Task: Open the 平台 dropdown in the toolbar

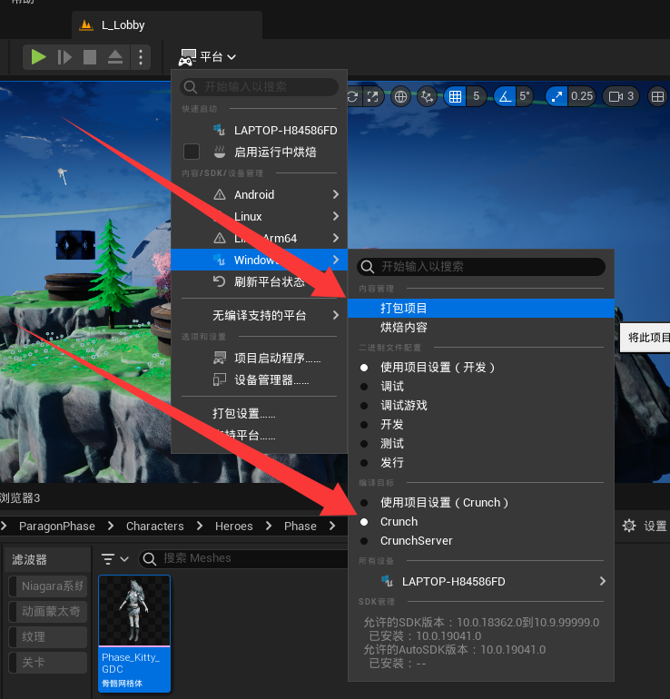Action: (x=208, y=57)
